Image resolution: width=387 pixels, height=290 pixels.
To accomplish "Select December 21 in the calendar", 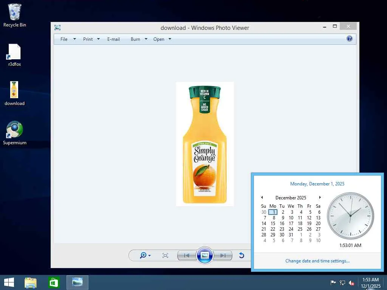I will point(264,229).
